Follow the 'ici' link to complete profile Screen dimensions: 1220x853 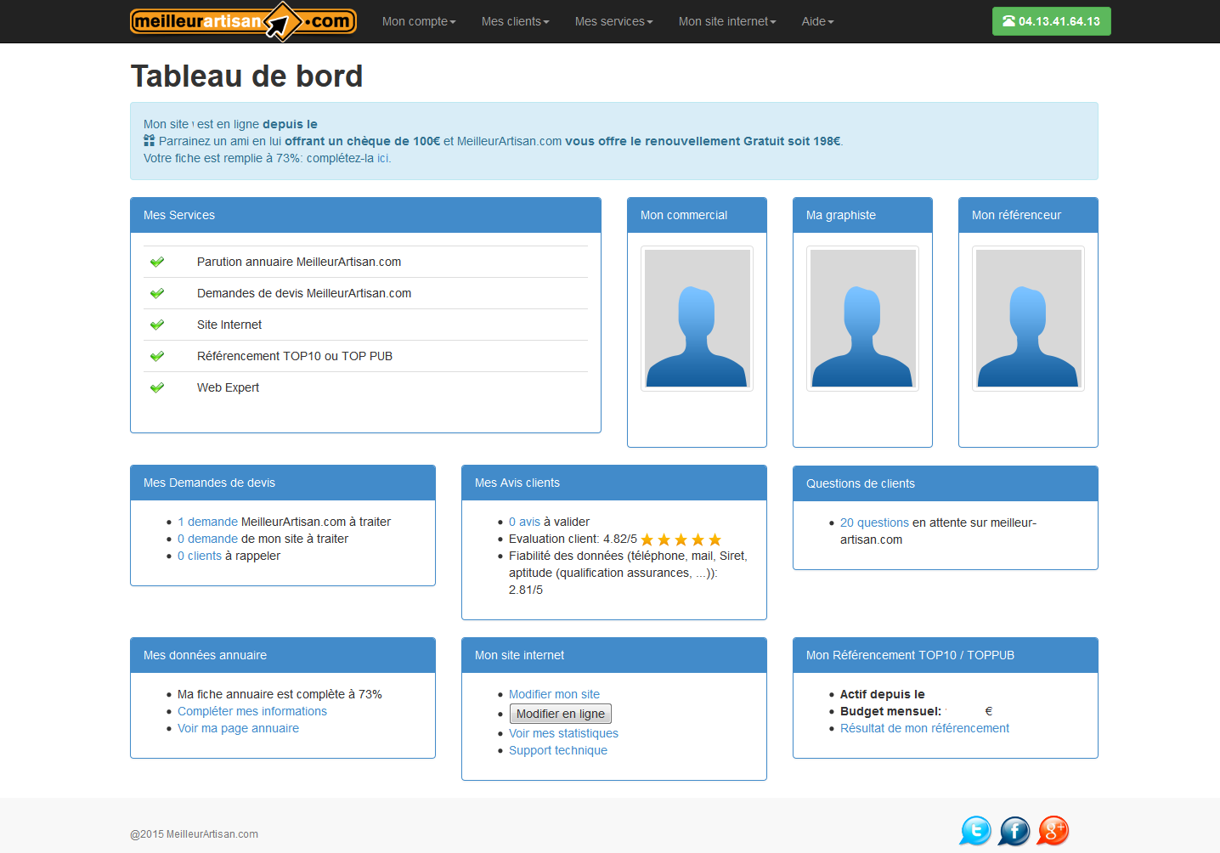click(383, 158)
